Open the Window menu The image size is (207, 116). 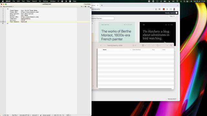tap(53, 1)
